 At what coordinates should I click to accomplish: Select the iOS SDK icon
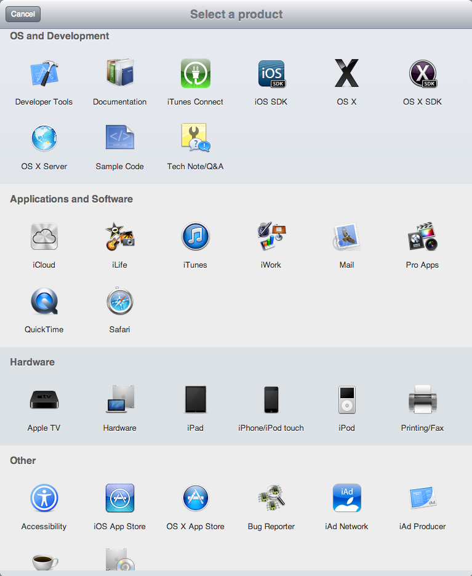click(x=271, y=73)
